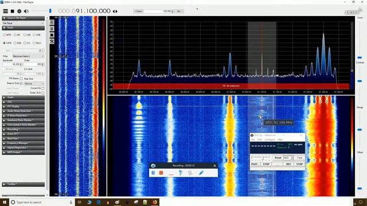This screenshot has height=206, width=367.
Task: Select the pencil annotation tool in recorder
Action: point(201,173)
